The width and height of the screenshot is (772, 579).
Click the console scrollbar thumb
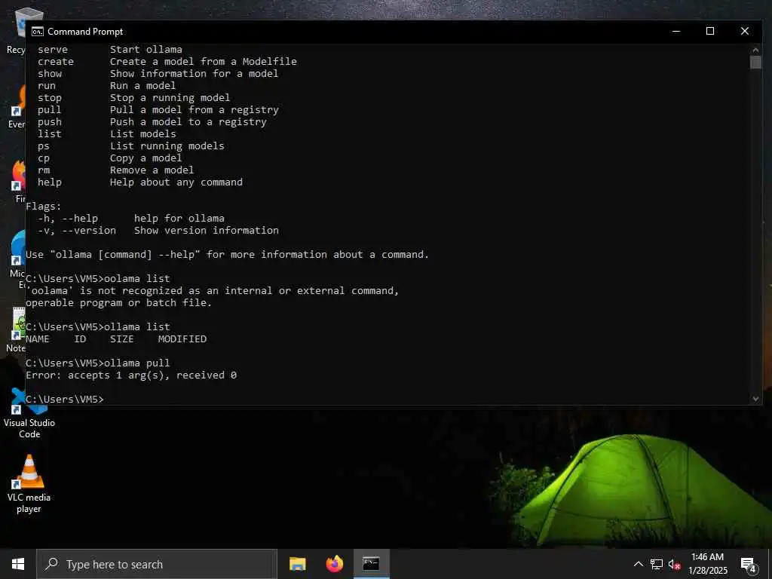click(755, 63)
